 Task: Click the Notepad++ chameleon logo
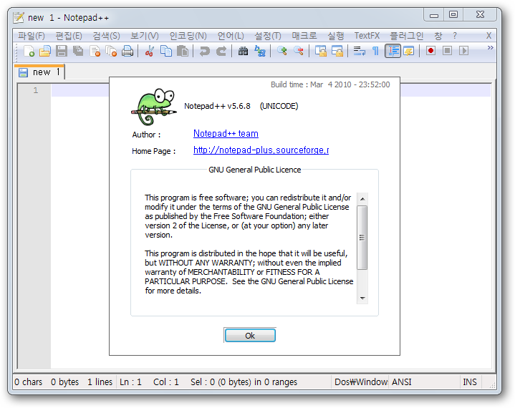(154, 107)
